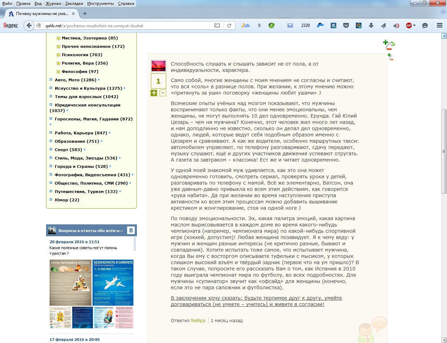Open 'Вопросы и ответы обо всём' group title

pos(91,231)
